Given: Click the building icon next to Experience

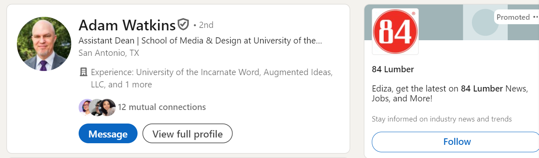Looking at the screenshot, I should (84, 73).
